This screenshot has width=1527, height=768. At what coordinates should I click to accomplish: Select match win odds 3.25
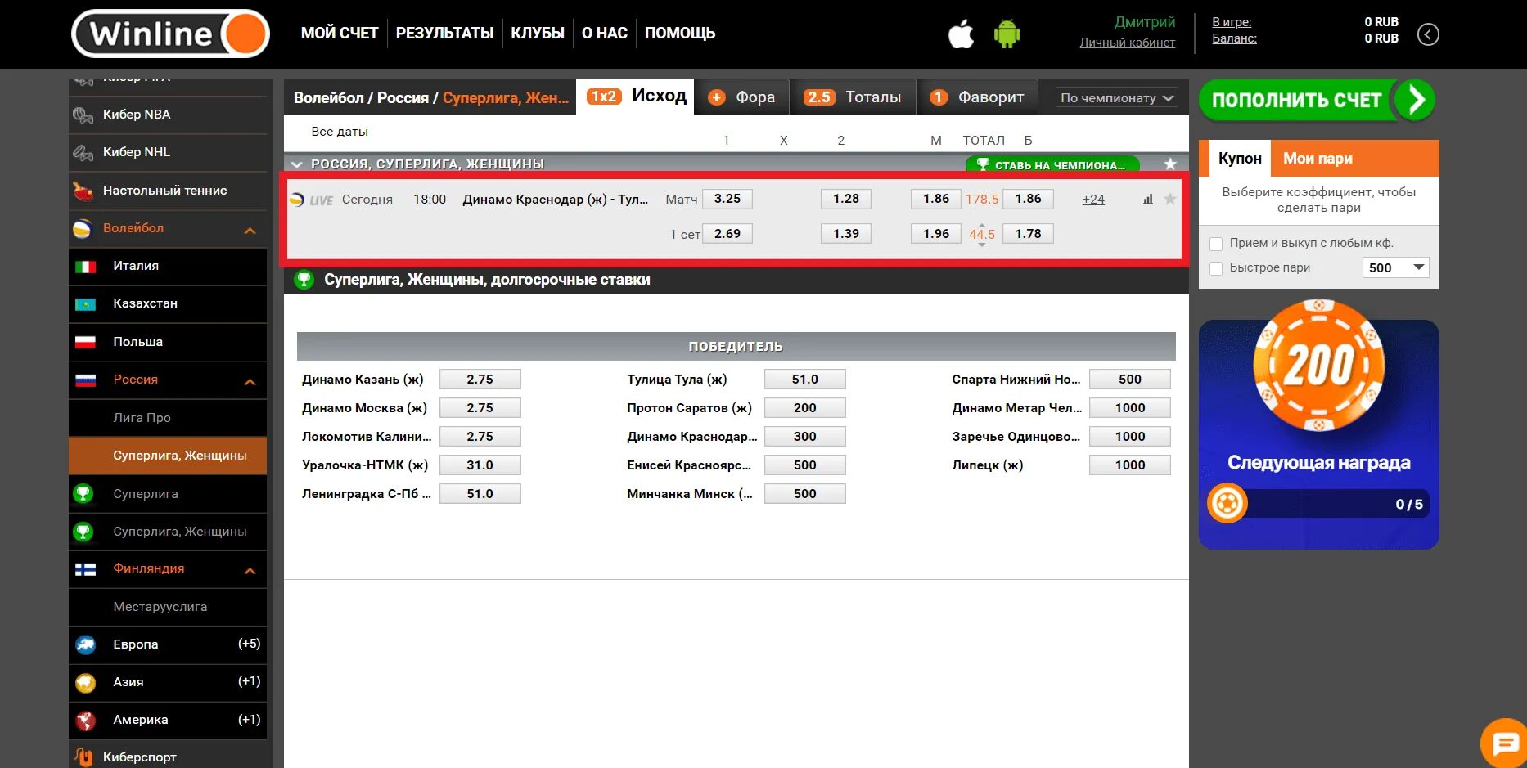point(727,199)
